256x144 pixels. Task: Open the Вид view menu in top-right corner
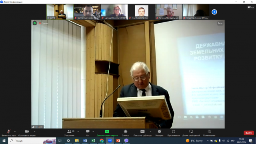[x=251, y=7]
